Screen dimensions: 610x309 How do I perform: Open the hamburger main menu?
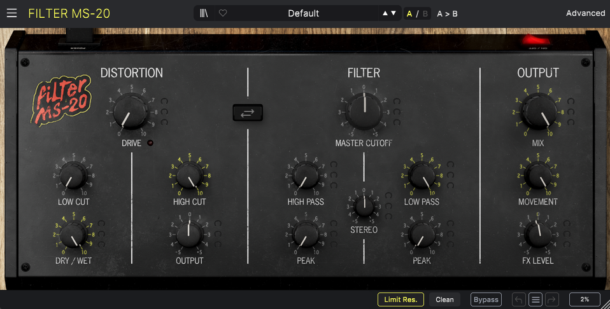click(x=11, y=13)
